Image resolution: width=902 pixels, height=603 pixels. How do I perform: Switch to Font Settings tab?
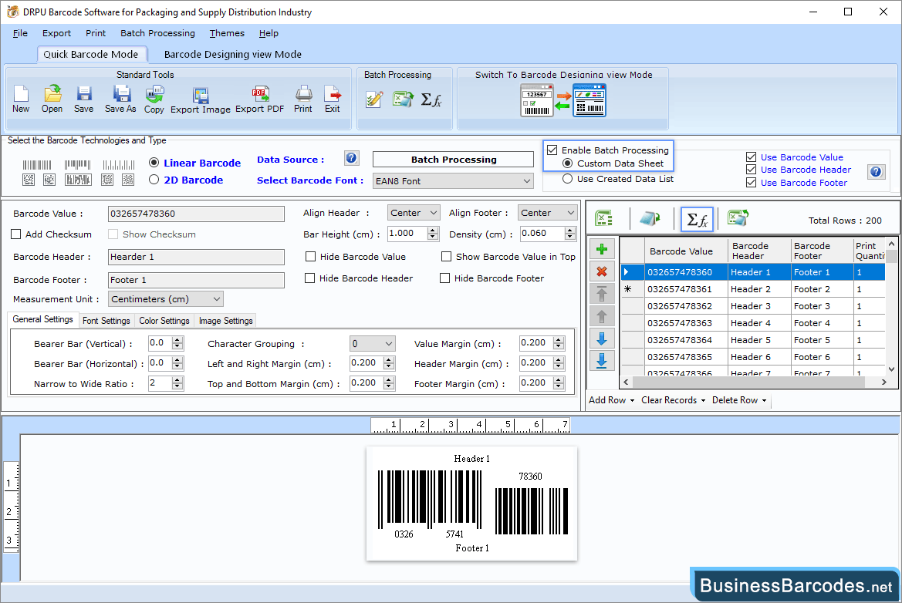click(106, 321)
